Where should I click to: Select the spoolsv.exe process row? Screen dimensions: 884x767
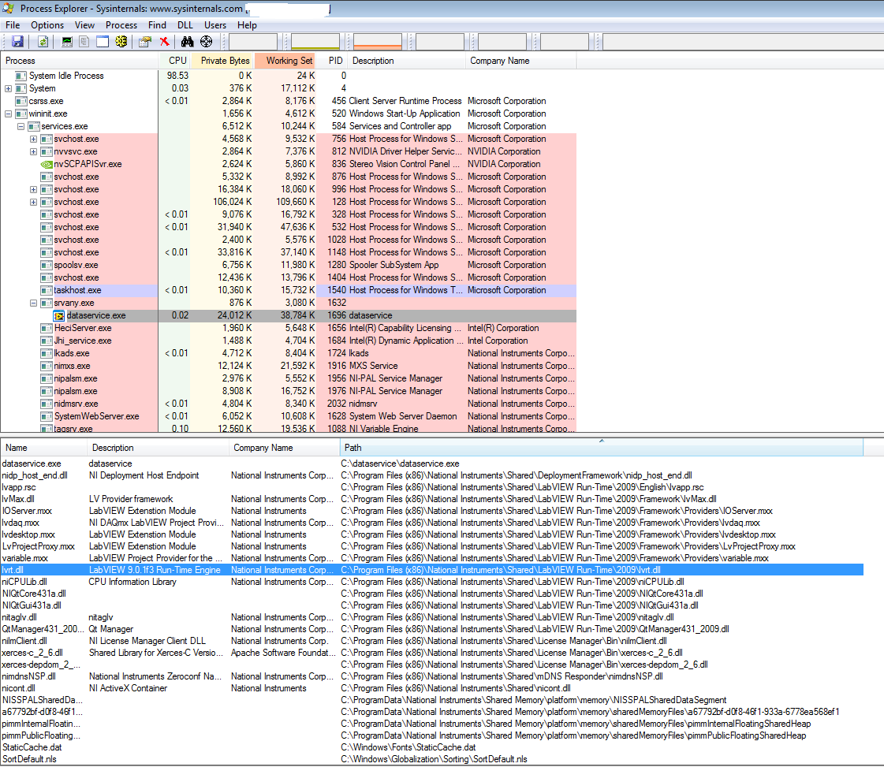pyautogui.click(x=289, y=265)
